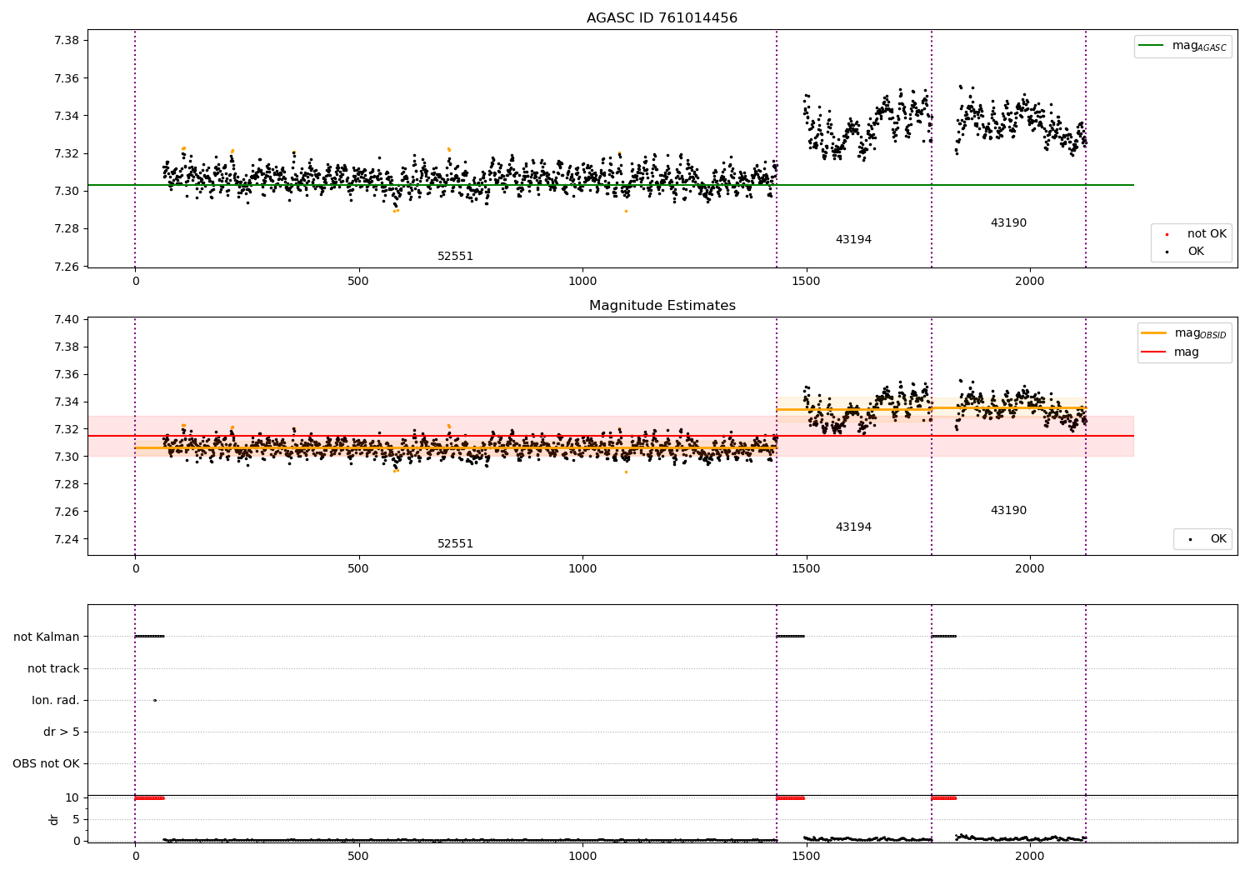This screenshot has width=1250, height=875.
Task: Click the "7.38" tick in the top plot
Action: click(x=66, y=41)
